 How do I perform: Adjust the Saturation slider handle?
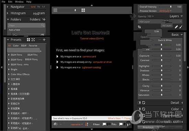[x=162, y=95]
